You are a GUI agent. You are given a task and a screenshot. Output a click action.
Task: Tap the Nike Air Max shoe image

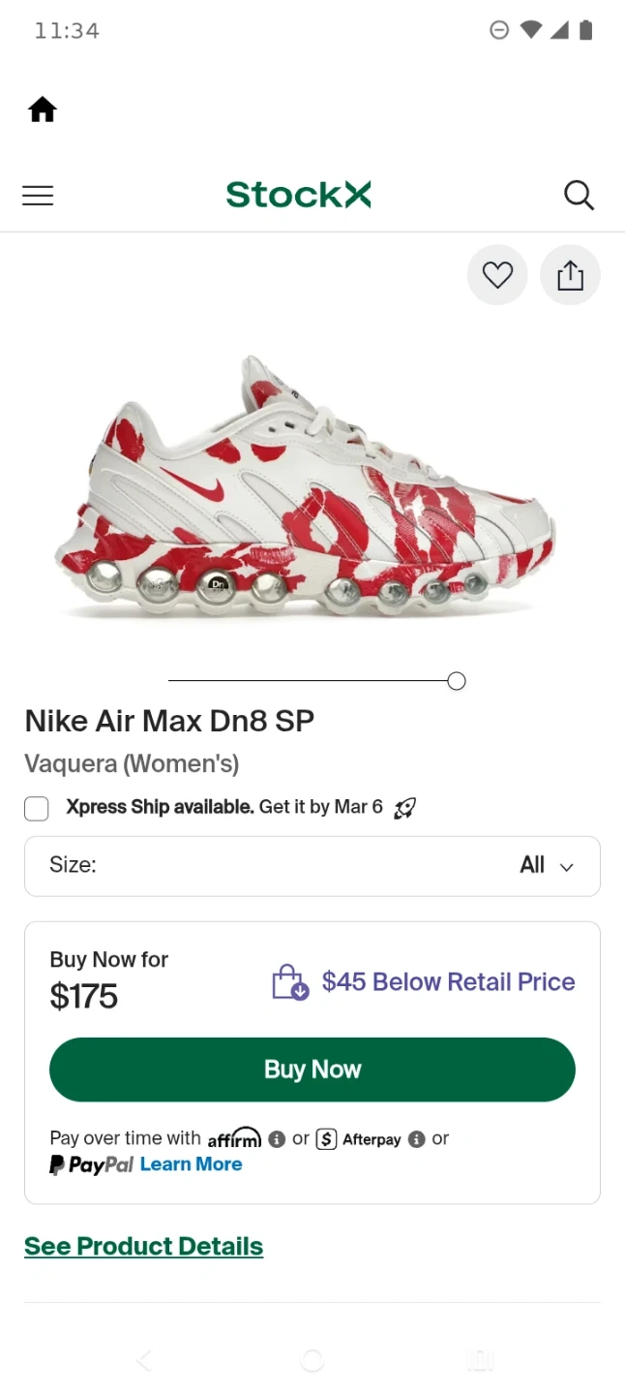(x=305, y=484)
